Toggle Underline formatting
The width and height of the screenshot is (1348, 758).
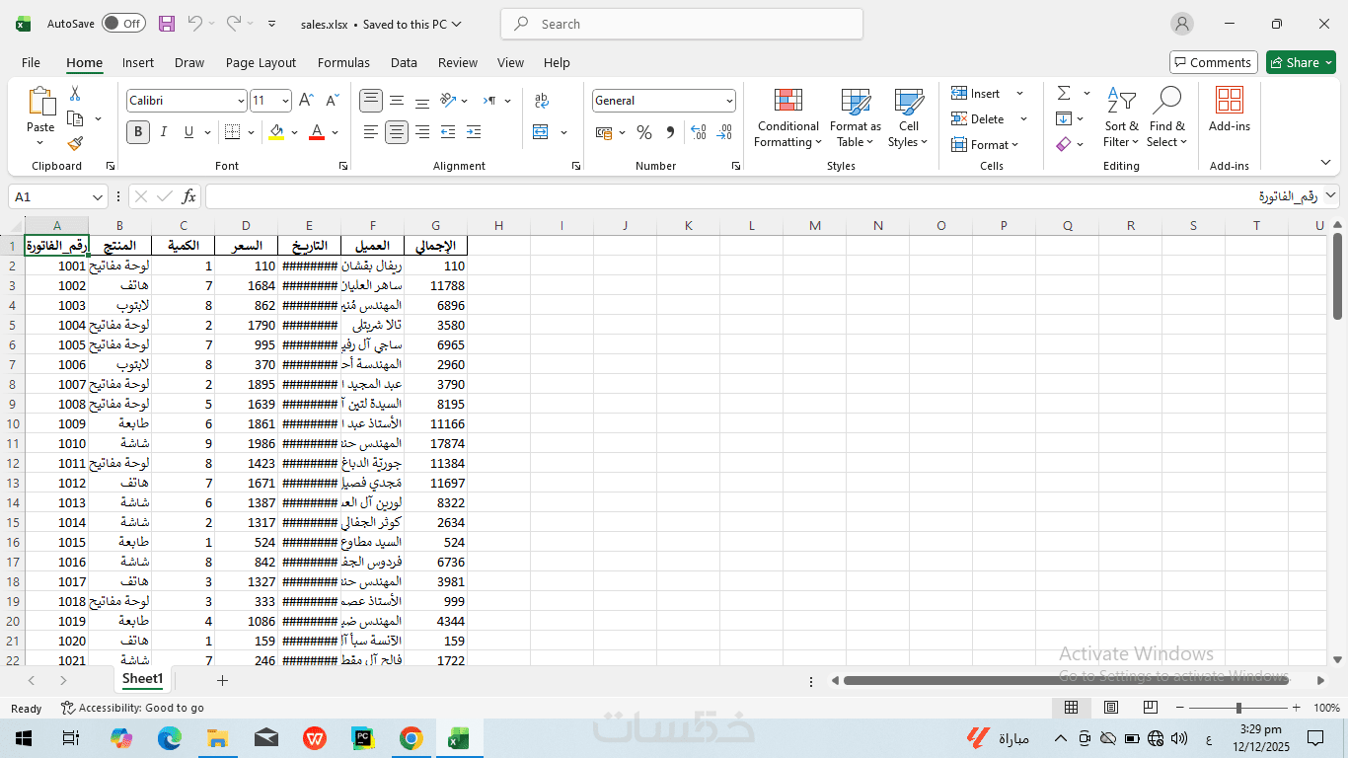pyautogui.click(x=188, y=132)
